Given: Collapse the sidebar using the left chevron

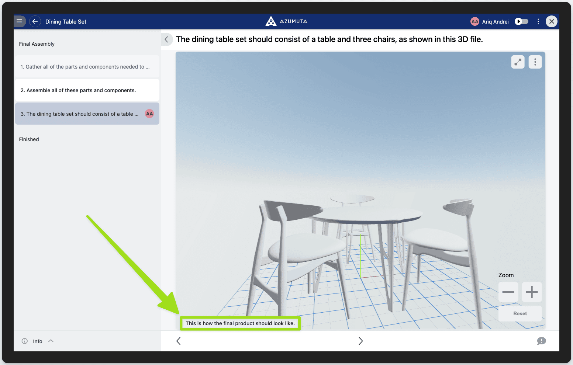Looking at the screenshot, I should coord(167,39).
